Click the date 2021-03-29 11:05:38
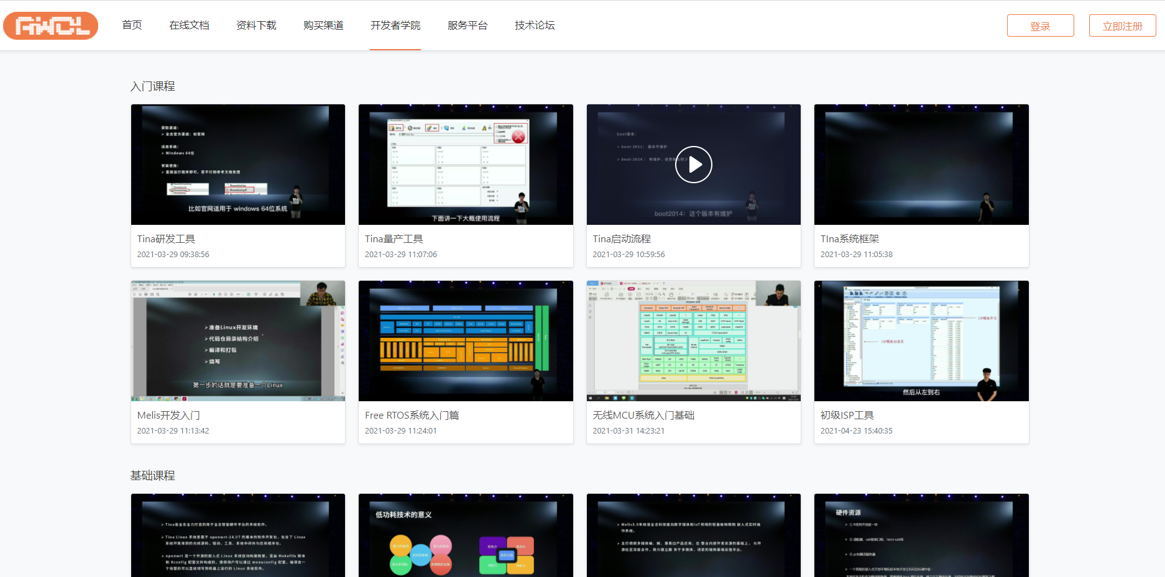The image size is (1165, 577). [856, 255]
